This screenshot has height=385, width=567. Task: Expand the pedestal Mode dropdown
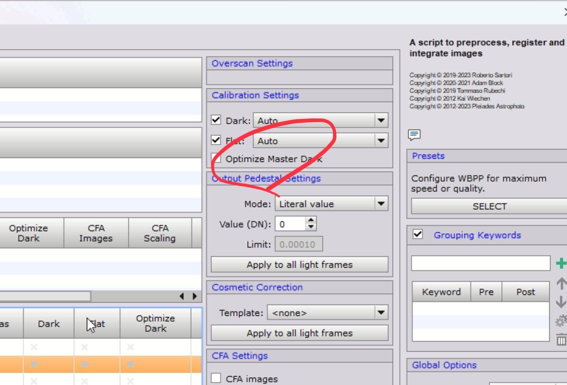point(331,204)
